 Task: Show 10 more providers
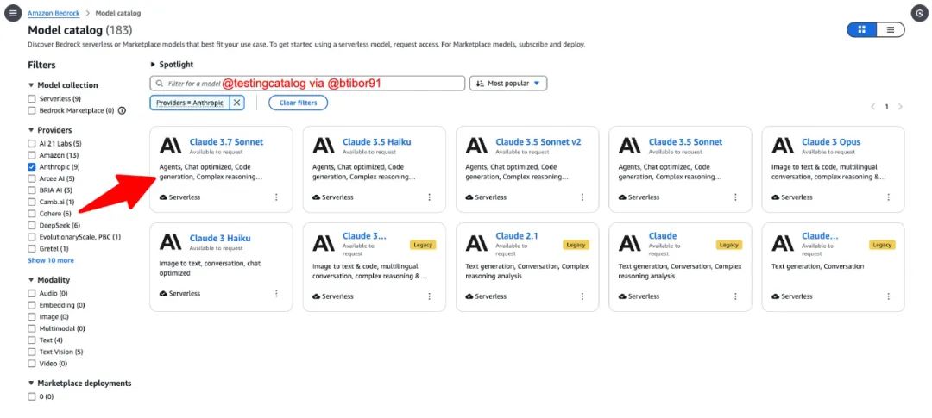(x=51, y=260)
